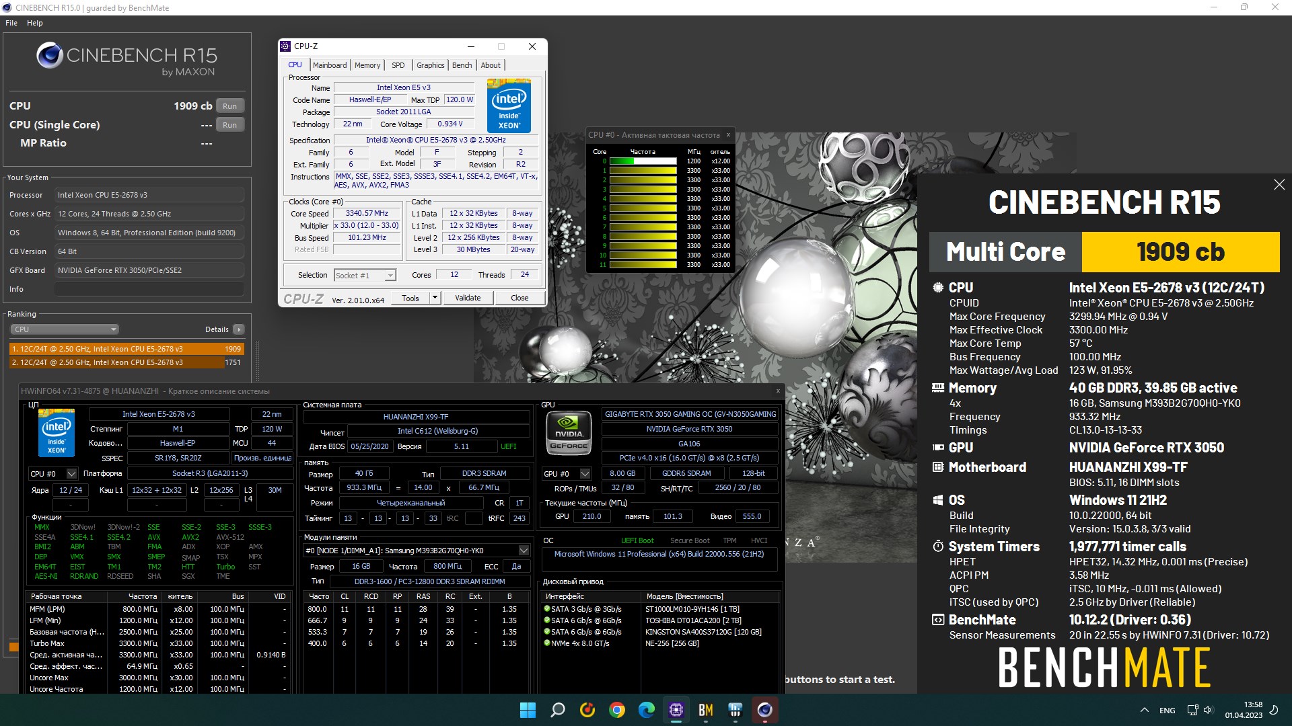The height and width of the screenshot is (726, 1292).
Task: Click the BenchMate CPU section icon
Action: coord(938,288)
